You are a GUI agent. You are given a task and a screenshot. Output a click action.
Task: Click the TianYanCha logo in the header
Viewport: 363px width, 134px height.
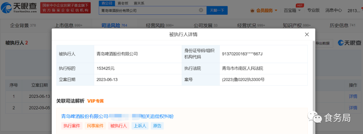click(19, 8)
